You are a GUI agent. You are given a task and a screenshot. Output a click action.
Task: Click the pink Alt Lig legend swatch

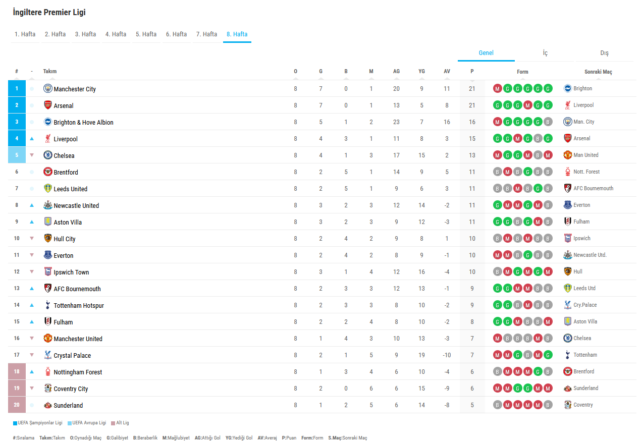pyautogui.click(x=114, y=423)
